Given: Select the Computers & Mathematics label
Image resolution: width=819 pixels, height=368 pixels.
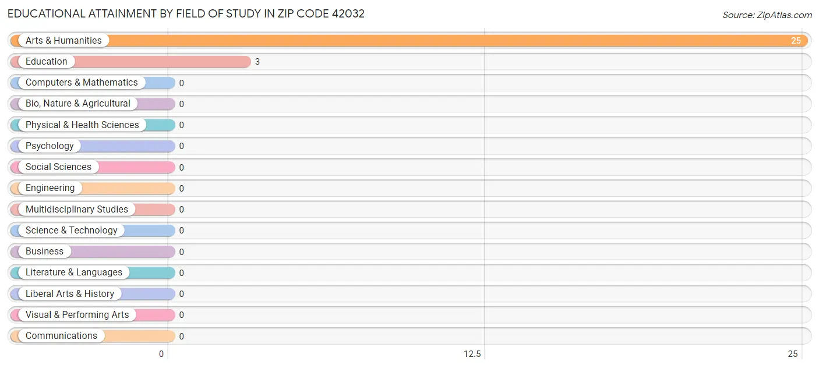Looking at the screenshot, I should pyautogui.click(x=82, y=82).
